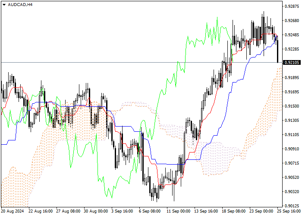Click the 13 Sep 16:00 time label
Image resolution: width=302 pixels, height=216 pixels.
(206, 211)
